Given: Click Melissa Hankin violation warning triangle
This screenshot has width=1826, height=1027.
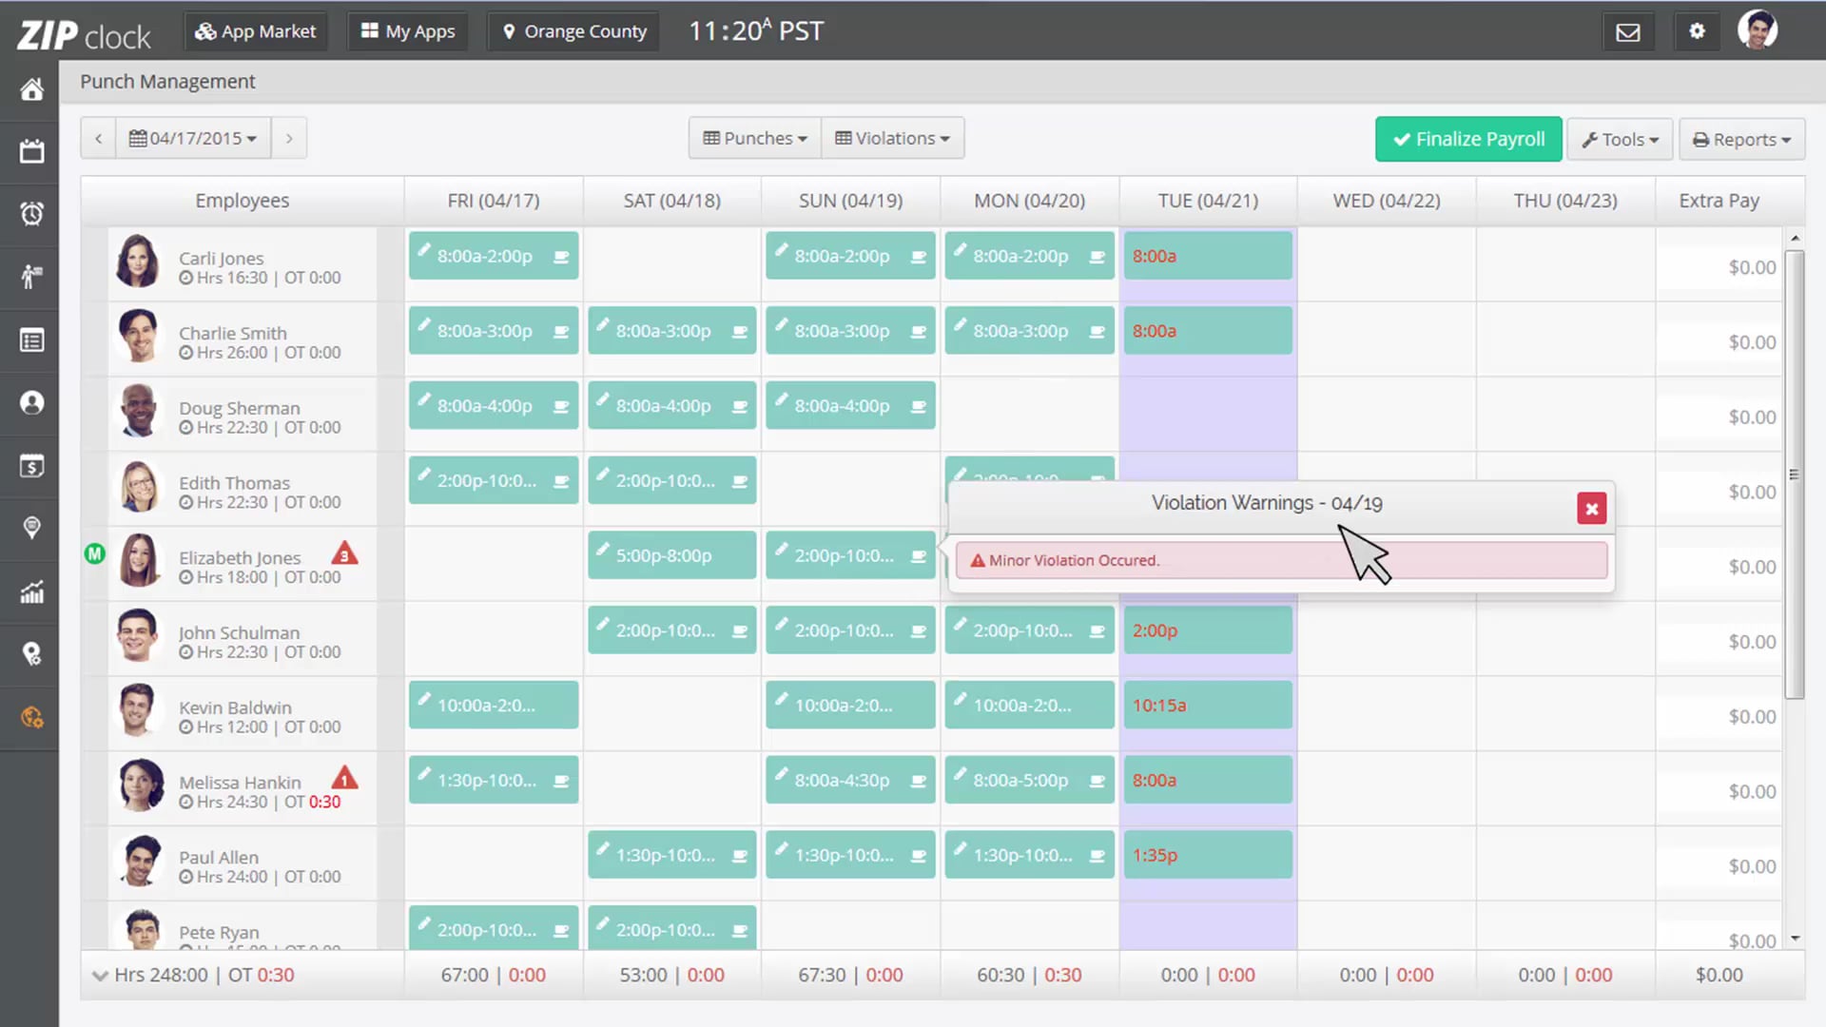Looking at the screenshot, I should 345,778.
